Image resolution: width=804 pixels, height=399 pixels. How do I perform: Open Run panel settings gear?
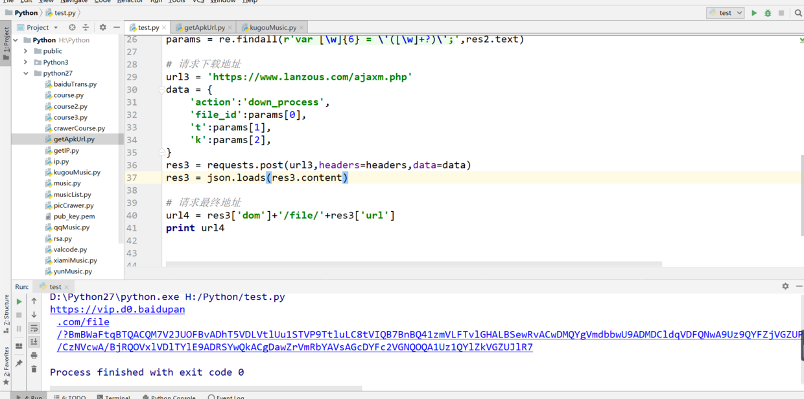[785, 286]
